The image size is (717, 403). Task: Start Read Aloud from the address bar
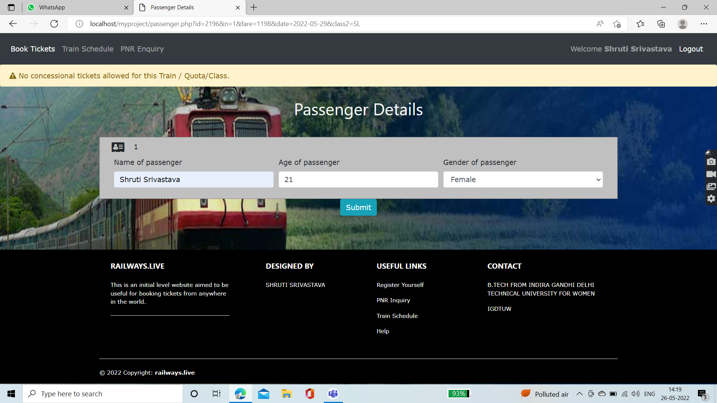(x=600, y=24)
